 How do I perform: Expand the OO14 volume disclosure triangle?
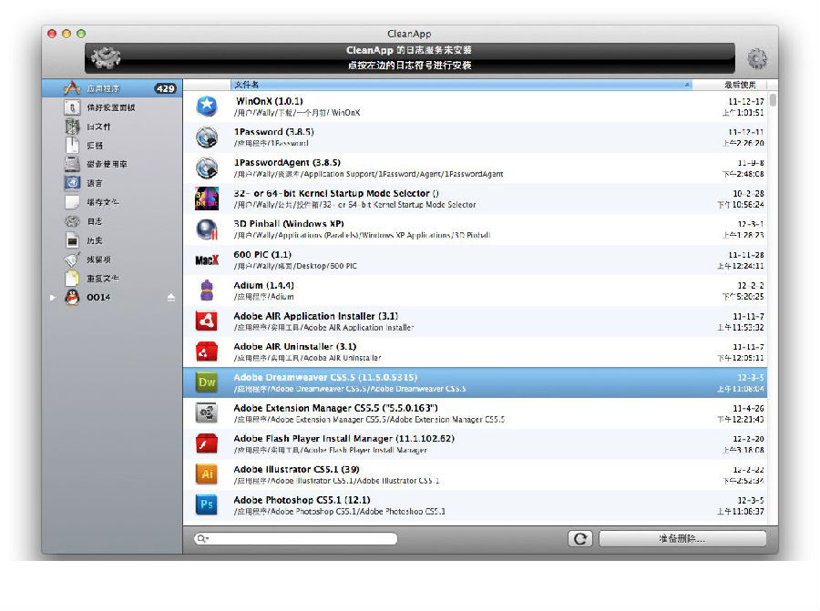pos(52,298)
